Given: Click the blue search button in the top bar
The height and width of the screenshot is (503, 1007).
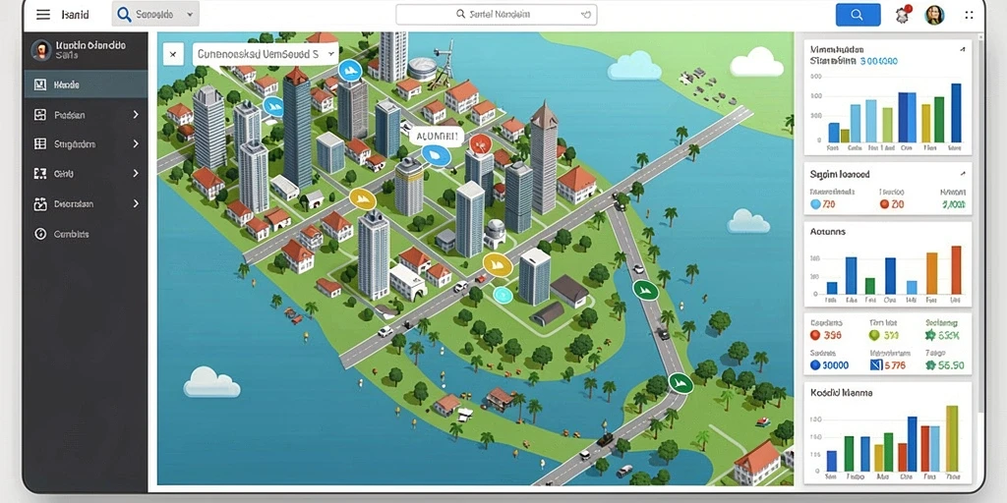Looking at the screenshot, I should (x=858, y=14).
